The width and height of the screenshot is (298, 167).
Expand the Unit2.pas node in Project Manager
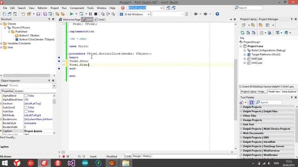pyautogui.click(x=244, y=63)
